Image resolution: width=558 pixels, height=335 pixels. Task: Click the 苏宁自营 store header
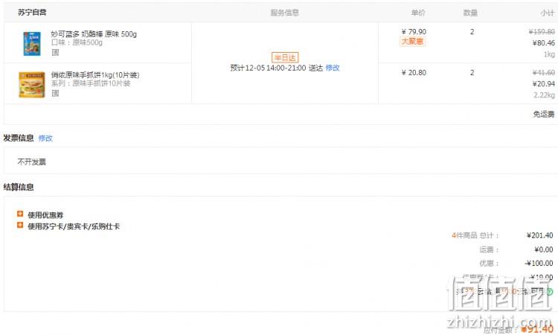32,13
